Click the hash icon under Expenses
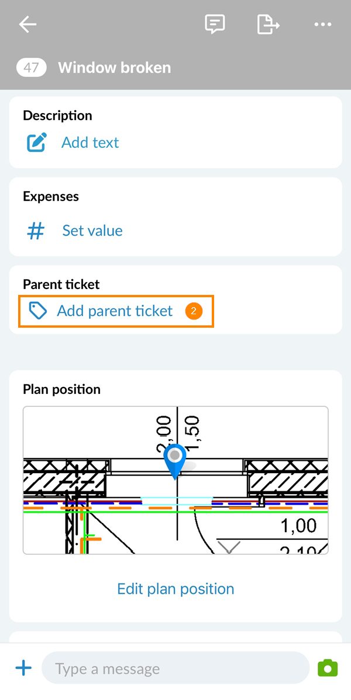 click(36, 230)
